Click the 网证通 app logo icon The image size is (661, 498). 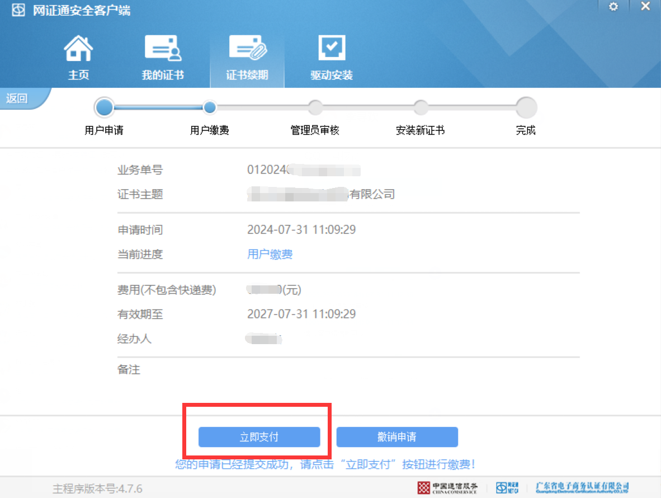tap(18, 10)
